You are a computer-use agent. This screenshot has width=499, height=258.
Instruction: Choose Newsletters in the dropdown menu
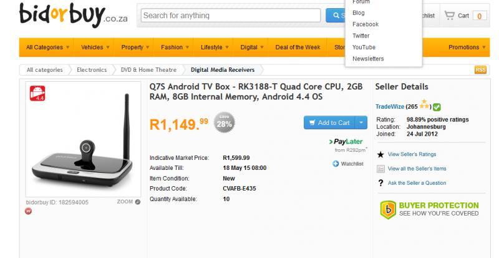point(368,59)
